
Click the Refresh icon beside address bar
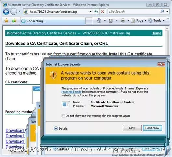coord(96,12)
